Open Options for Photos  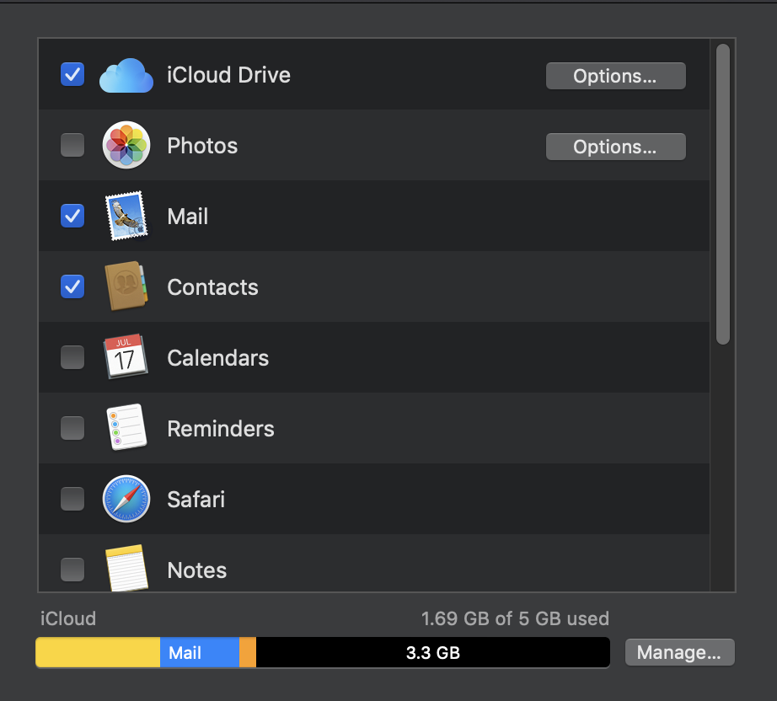tap(615, 147)
